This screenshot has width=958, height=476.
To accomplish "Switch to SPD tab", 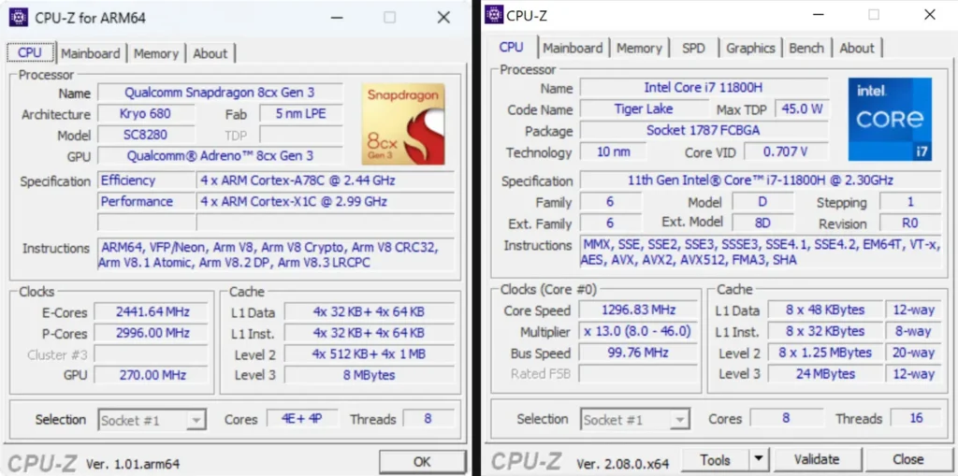I will [x=693, y=48].
